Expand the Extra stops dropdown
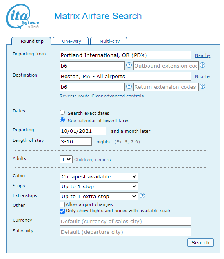The width and height of the screenshot is (224, 259). tap(99, 196)
